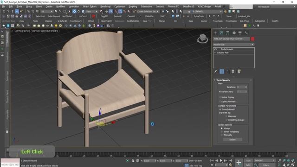Toggle the Render Iters checkbox
Viewport: 297px width, 167px height.
[220, 92]
